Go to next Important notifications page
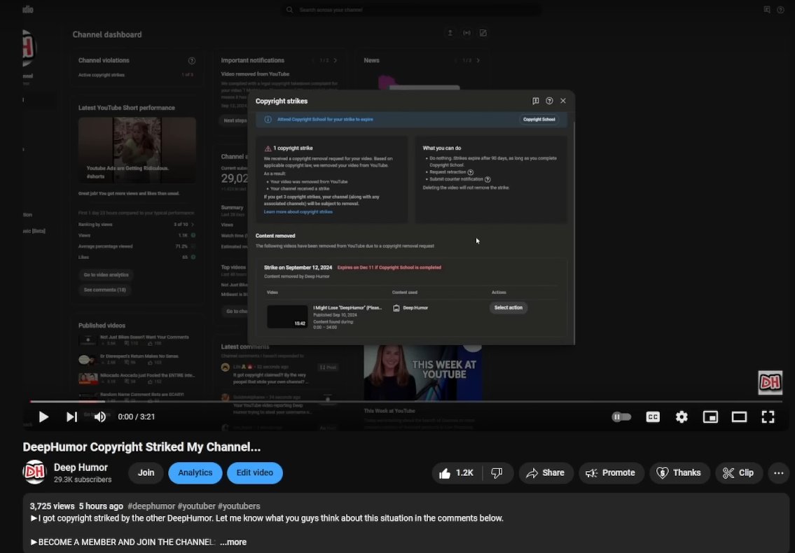Viewport: 795px width, 553px height. [335, 60]
